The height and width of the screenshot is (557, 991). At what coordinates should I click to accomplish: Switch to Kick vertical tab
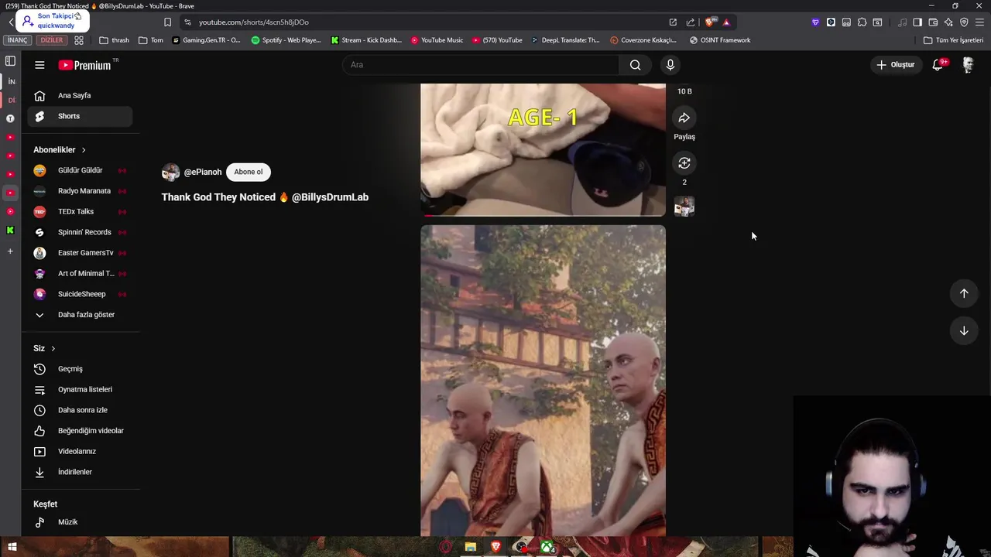pos(10,231)
